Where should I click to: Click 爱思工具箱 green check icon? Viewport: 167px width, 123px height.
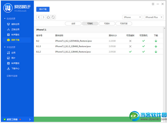5,119
